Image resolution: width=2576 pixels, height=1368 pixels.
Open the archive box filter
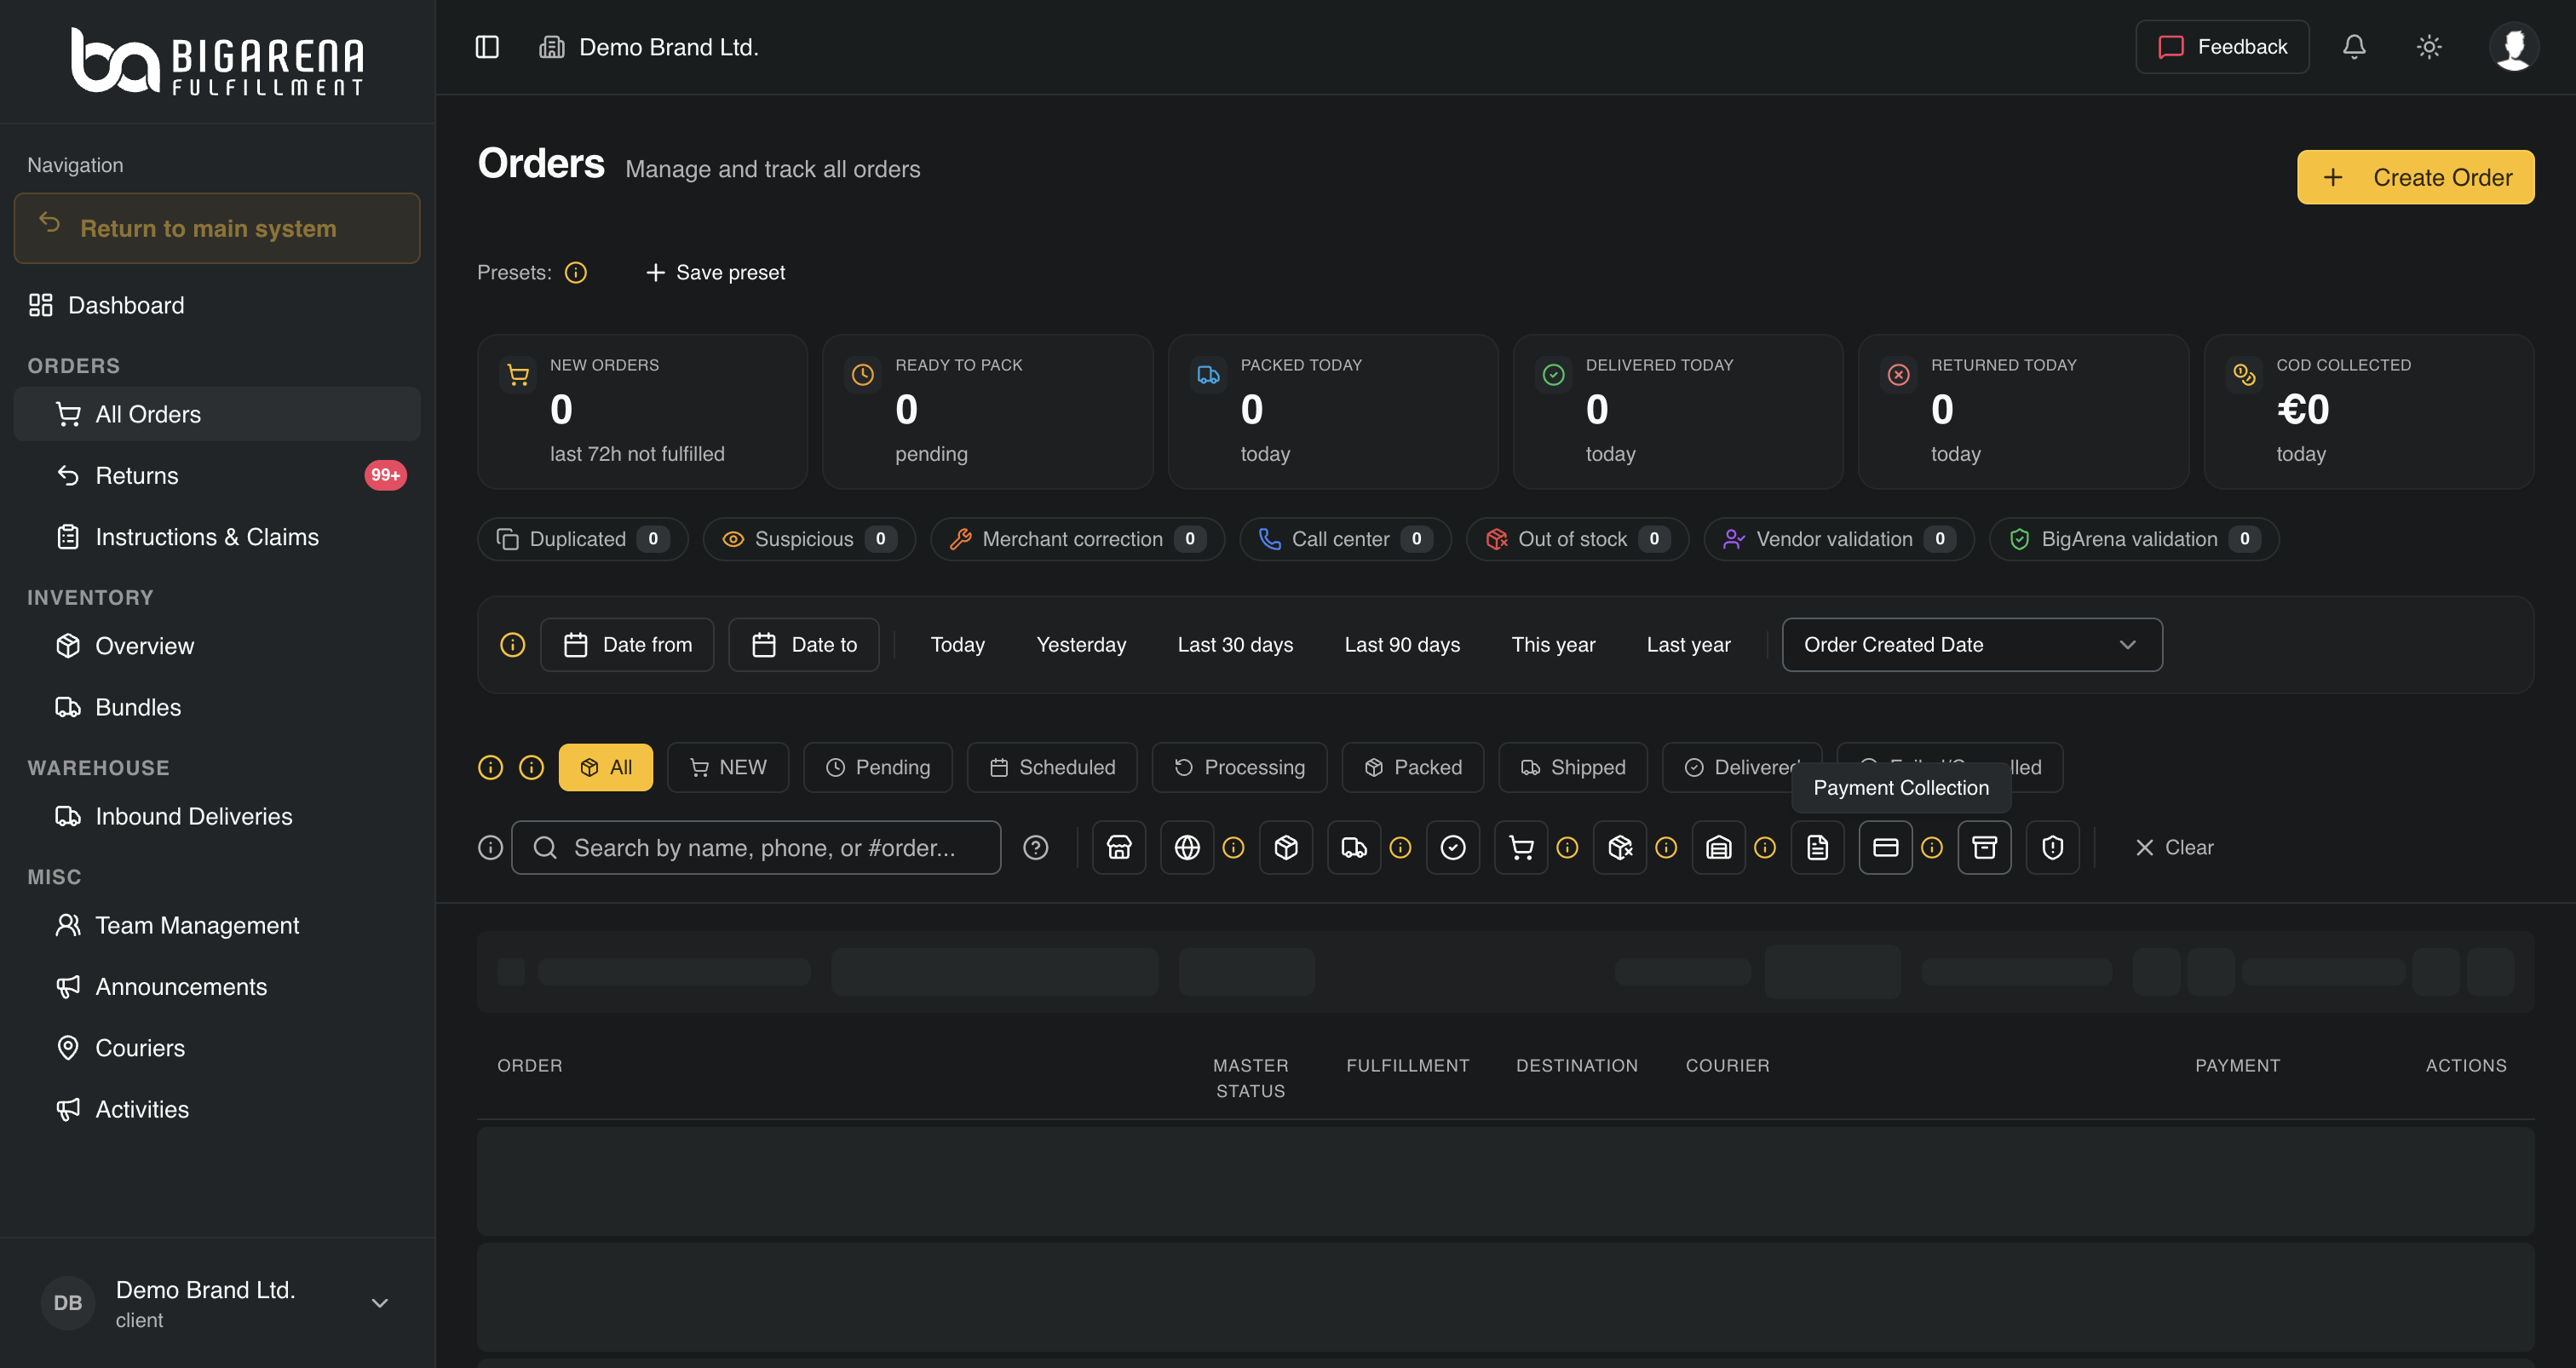(x=1985, y=848)
